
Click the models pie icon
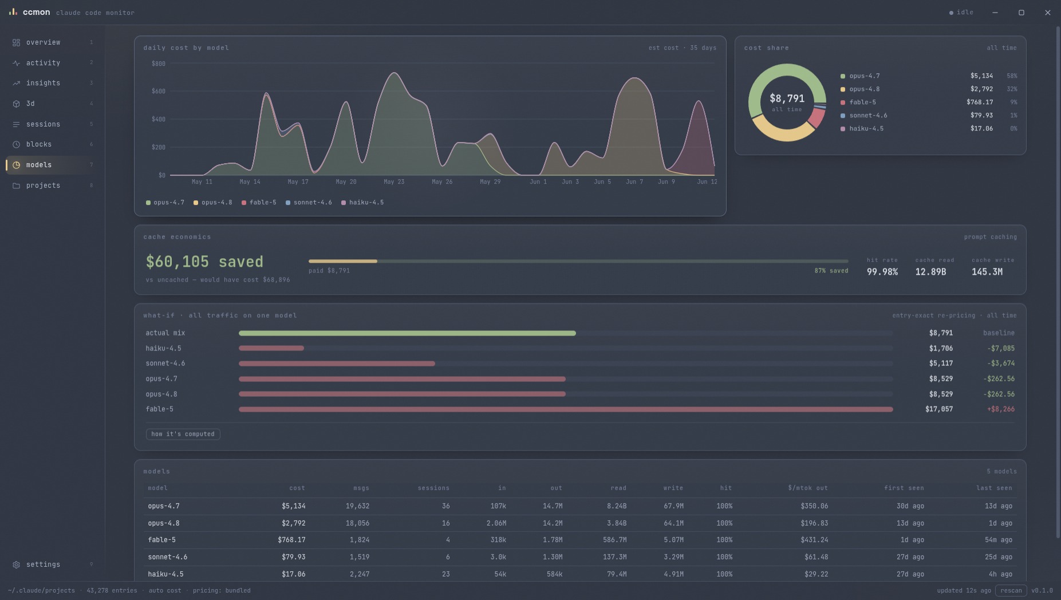16,165
